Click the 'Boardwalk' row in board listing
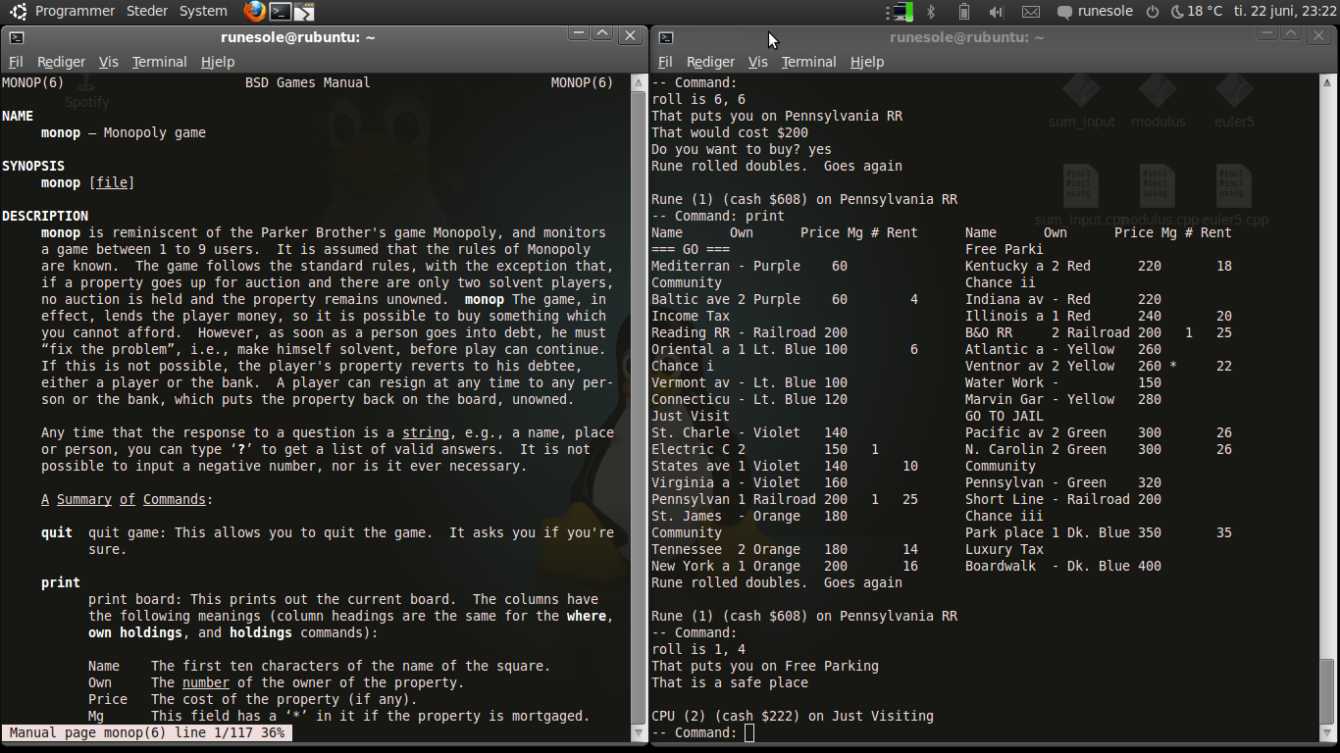1340x753 pixels. pos(1063,566)
